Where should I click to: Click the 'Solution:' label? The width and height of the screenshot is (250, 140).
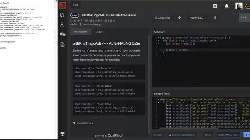coord(159,32)
